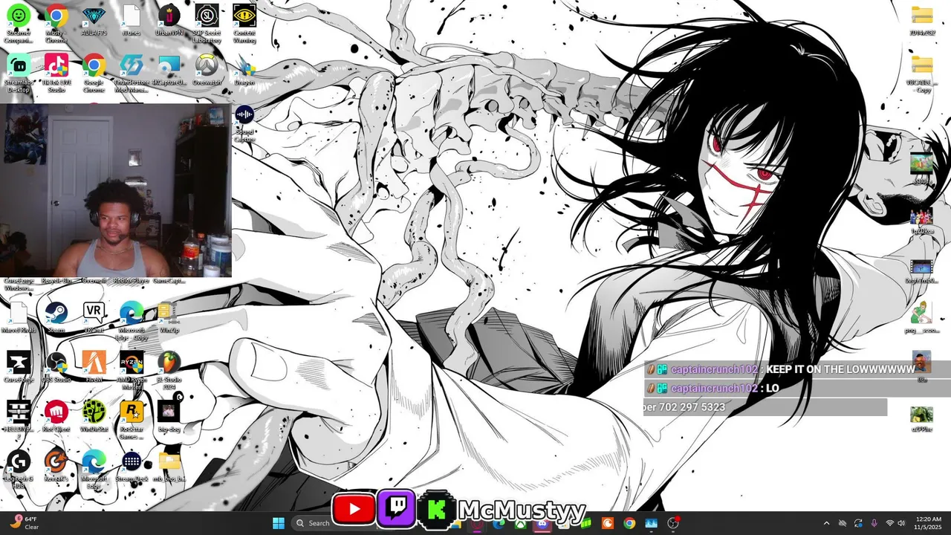Launch the FL Studio 2024 shortcut
The width and height of the screenshot is (951, 535).
click(x=169, y=371)
